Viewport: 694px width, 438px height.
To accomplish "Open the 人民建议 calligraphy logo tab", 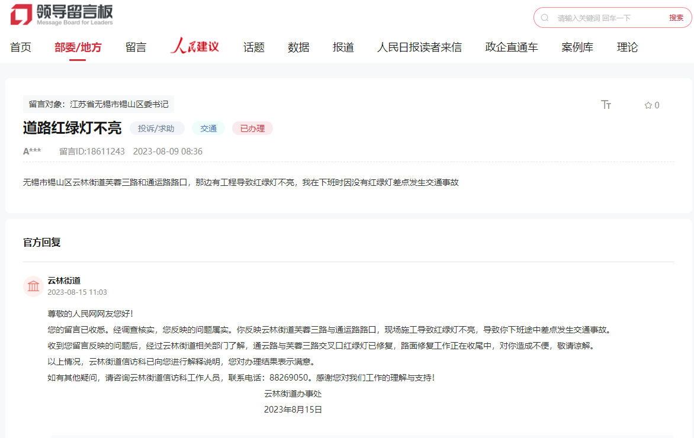I will coord(195,47).
